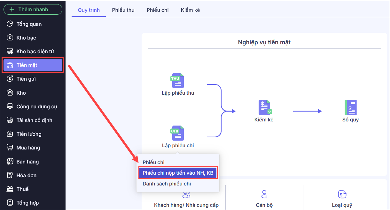
Task: Choose Phiếu chi nộp tiền vào NH, KB
Action: coord(178,173)
